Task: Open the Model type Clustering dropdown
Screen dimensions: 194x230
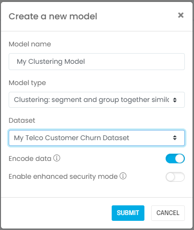Action: (97, 100)
